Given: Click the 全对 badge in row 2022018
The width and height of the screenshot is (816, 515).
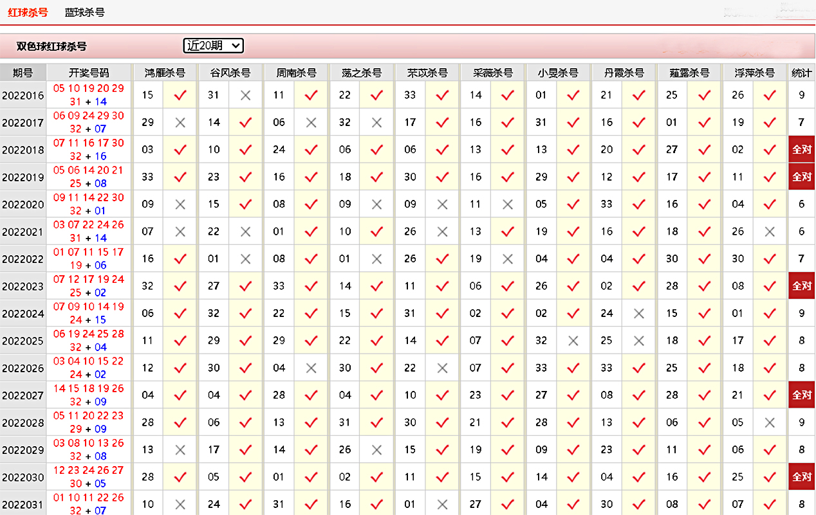Looking at the screenshot, I should tap(802, 150).
